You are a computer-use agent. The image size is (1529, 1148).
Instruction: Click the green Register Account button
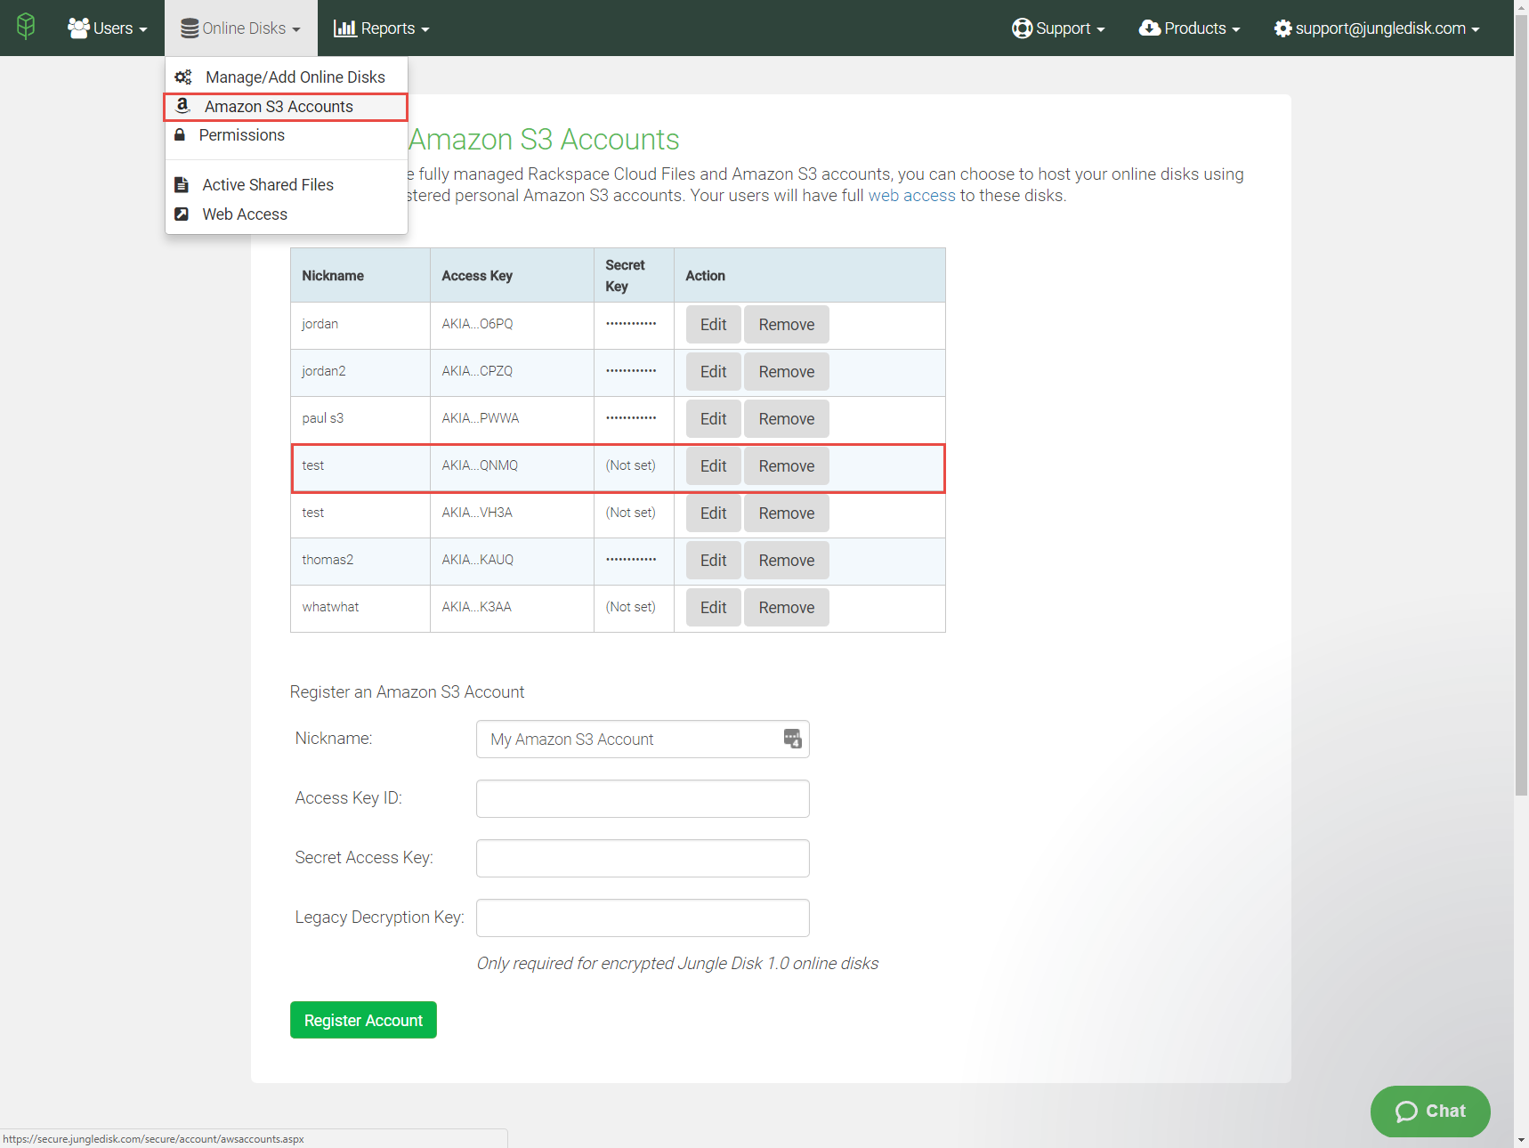pyautogui.click(x=363, y=1020)
